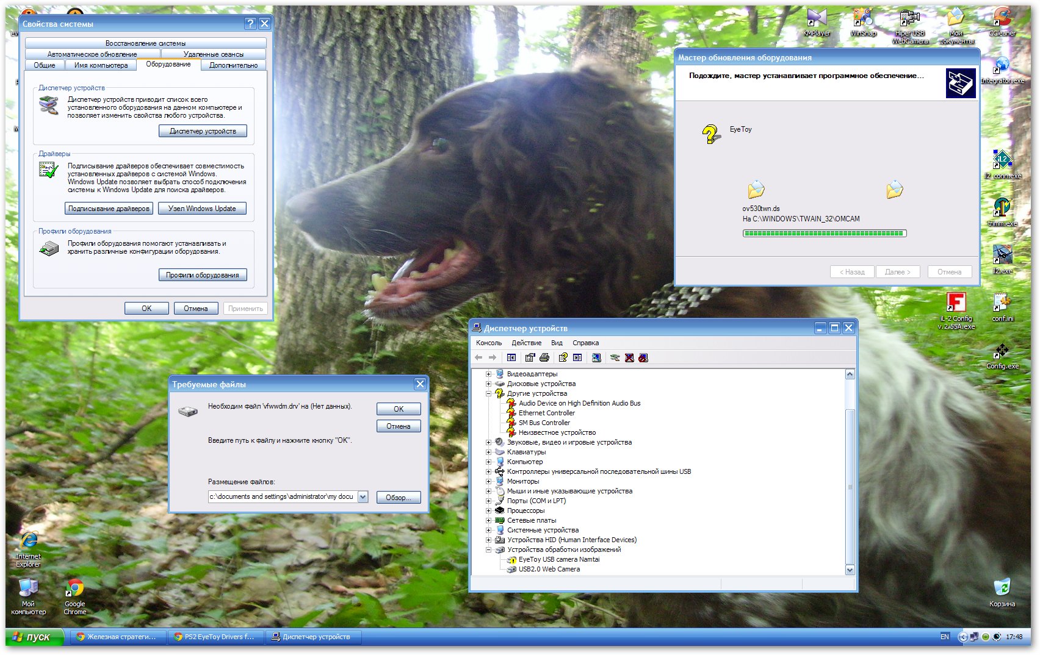Open the пуск Start button
The height and width of the screenshot is (655, 1040).
[34, 637]
